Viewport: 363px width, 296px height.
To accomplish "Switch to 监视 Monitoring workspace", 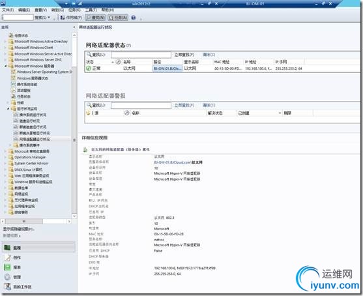I will click(38, 248).
